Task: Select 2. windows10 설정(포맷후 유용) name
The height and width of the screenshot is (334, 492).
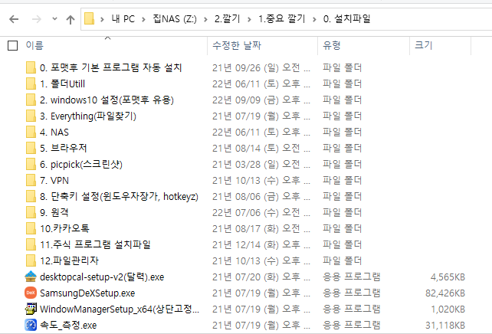Action: point(107,100)
